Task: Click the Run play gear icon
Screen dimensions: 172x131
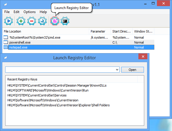Action: point(9,21)
